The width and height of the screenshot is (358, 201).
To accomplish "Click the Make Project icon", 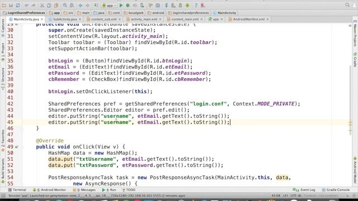I will point(96,5).
